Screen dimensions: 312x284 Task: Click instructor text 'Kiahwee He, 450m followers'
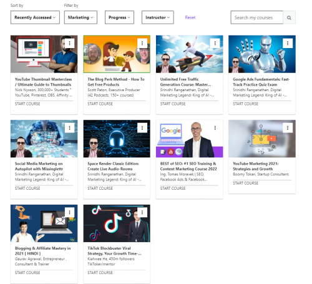click(x=111, y=259)
